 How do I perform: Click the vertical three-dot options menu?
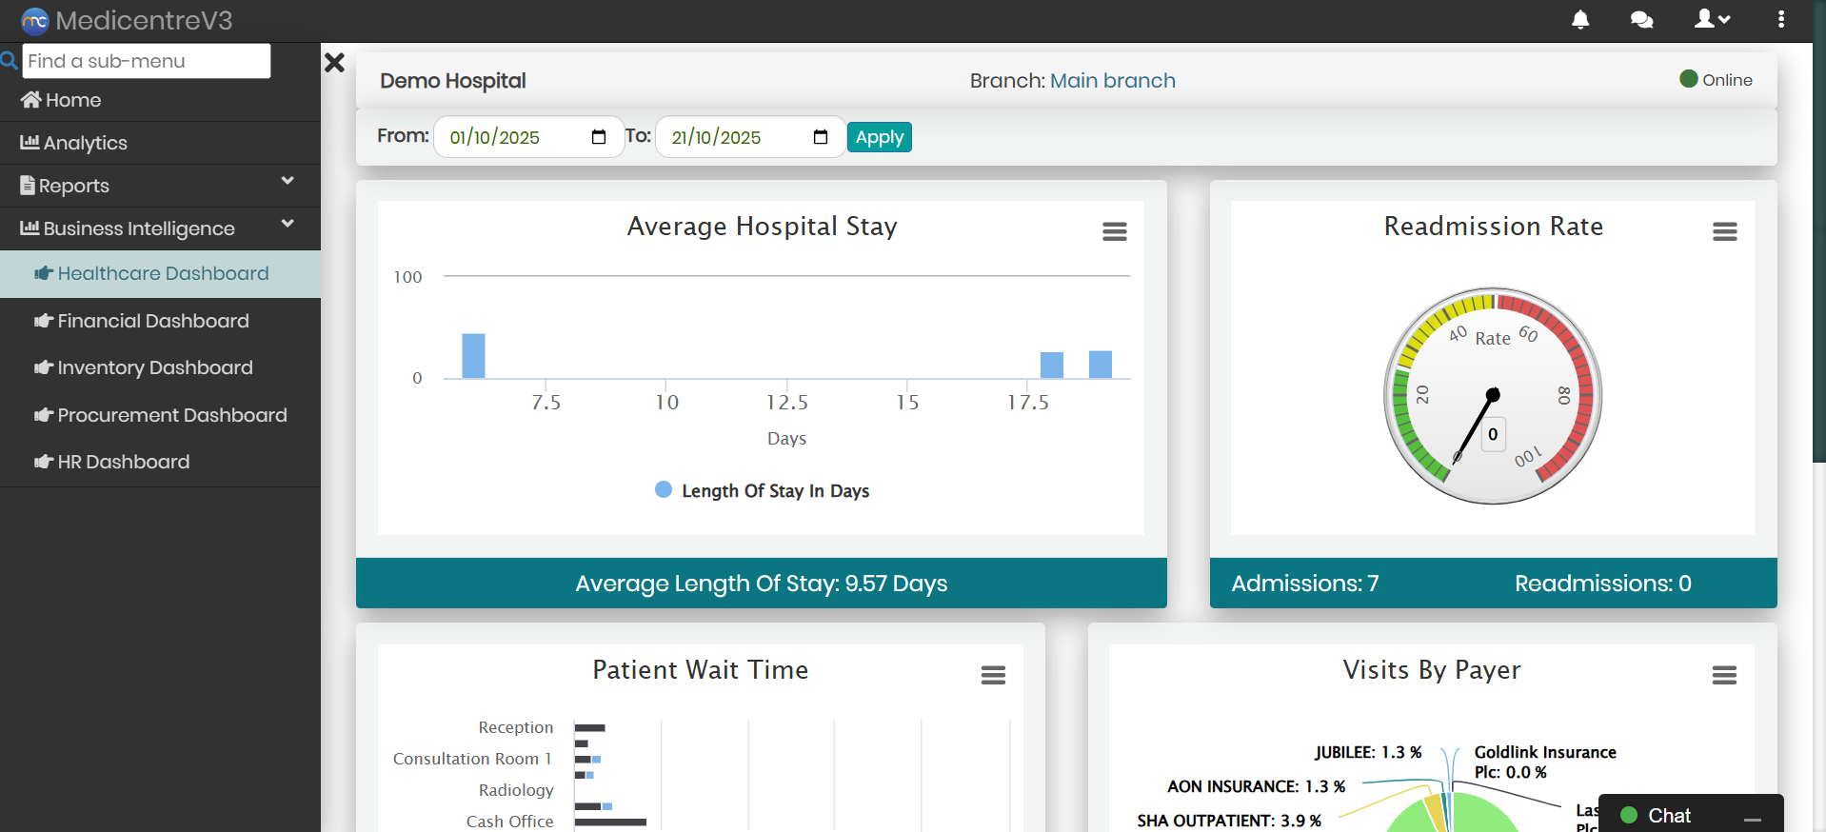(1781, 20)
